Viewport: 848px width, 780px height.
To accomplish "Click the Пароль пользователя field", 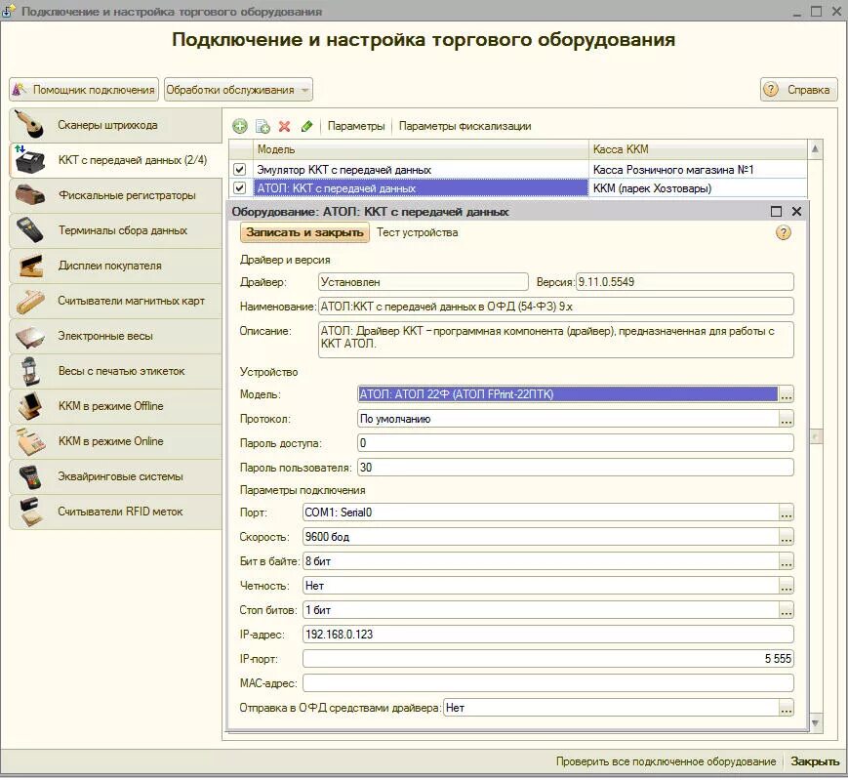I will (x=576, y=468).
